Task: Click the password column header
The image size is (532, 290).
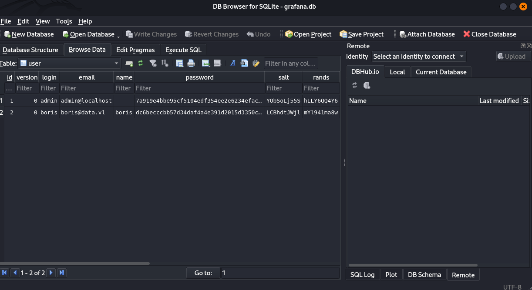Action: [200, 77]
